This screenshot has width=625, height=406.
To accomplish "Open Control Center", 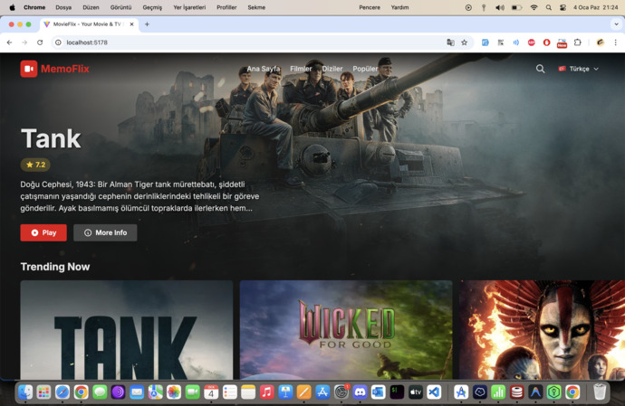I will point(562,7).
